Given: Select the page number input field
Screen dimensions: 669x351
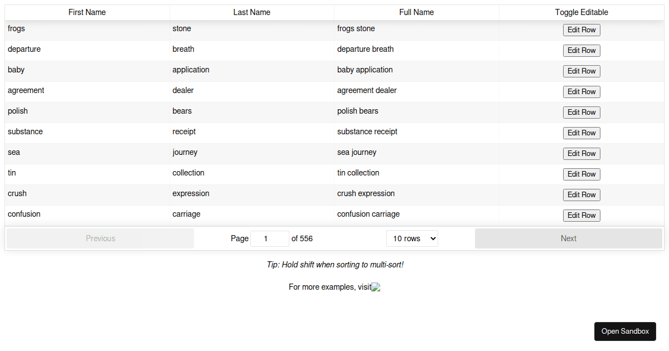Looking at the screenshot, I should click(x=270, y=238).
